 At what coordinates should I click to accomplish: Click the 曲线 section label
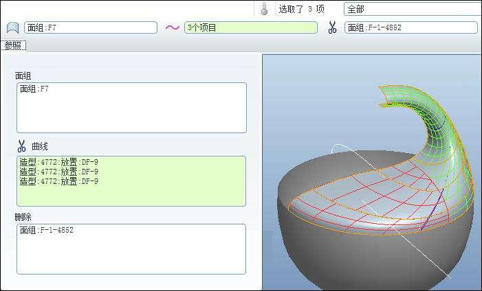[40, 146]
